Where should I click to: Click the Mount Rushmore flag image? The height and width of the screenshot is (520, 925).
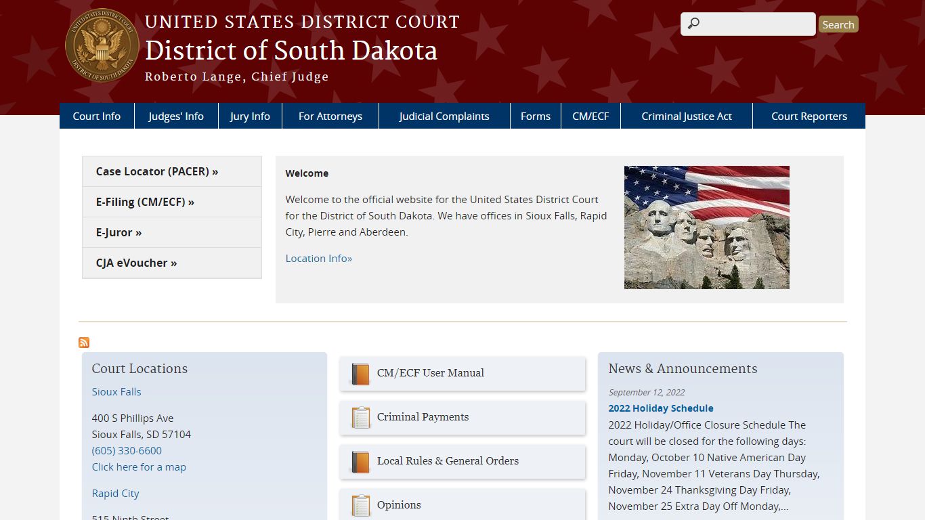(x=707, y=227)
